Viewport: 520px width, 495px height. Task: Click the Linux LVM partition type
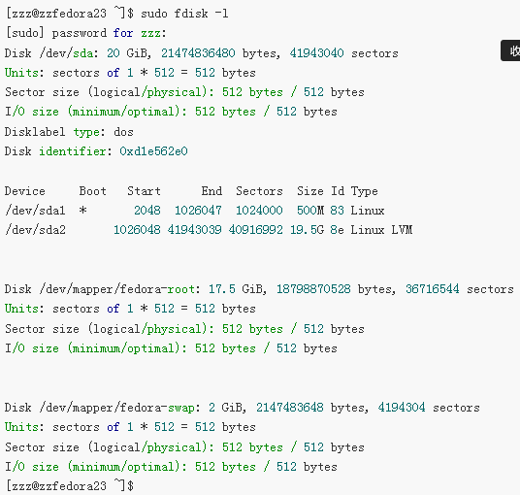381,230
